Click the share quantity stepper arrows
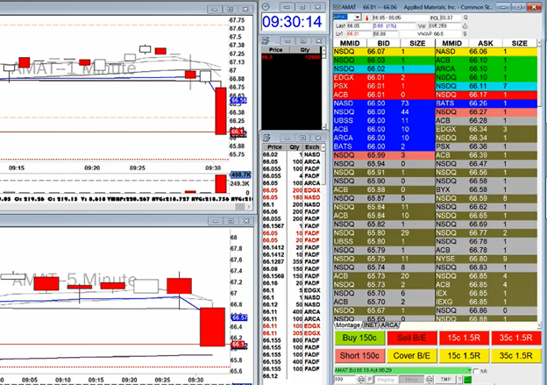This screenshot has height=385, width=547. (x=362, y=379)
